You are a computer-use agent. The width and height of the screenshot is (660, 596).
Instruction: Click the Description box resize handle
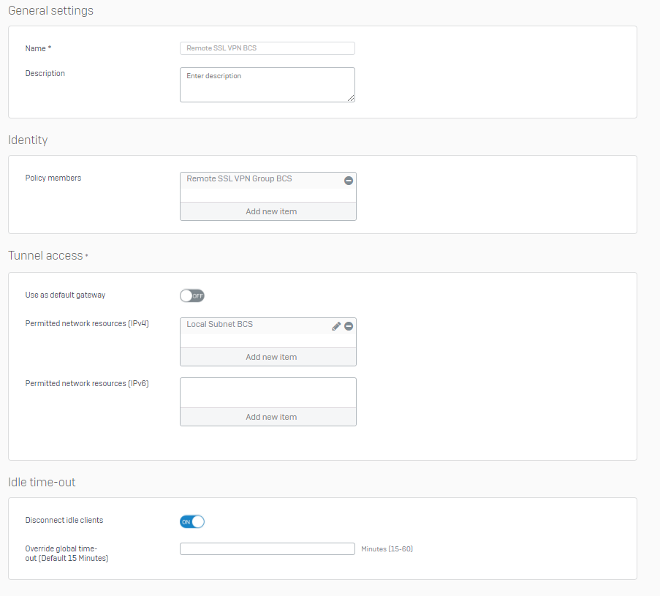point(351,98)
